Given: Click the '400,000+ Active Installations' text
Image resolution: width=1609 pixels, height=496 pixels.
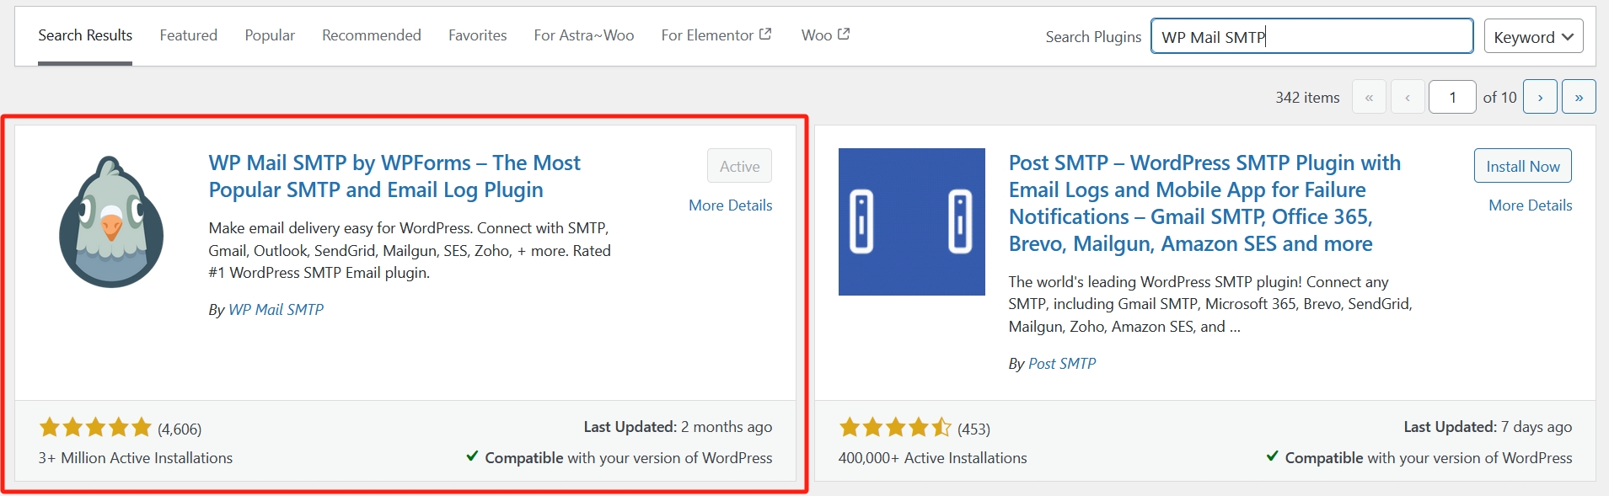Looking at the screenshot, I should pos(932,458).
